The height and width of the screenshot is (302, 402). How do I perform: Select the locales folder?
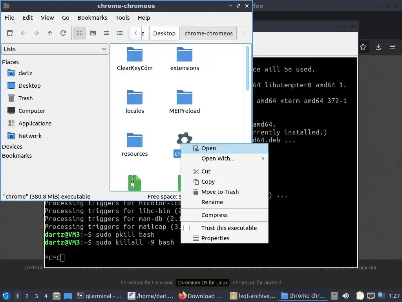pyautogui.click(x=135, y=102)
